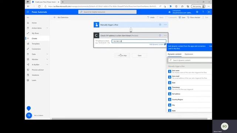Insert the City dynamic content
Screen dimensions: 237x133
click(189, 105)
